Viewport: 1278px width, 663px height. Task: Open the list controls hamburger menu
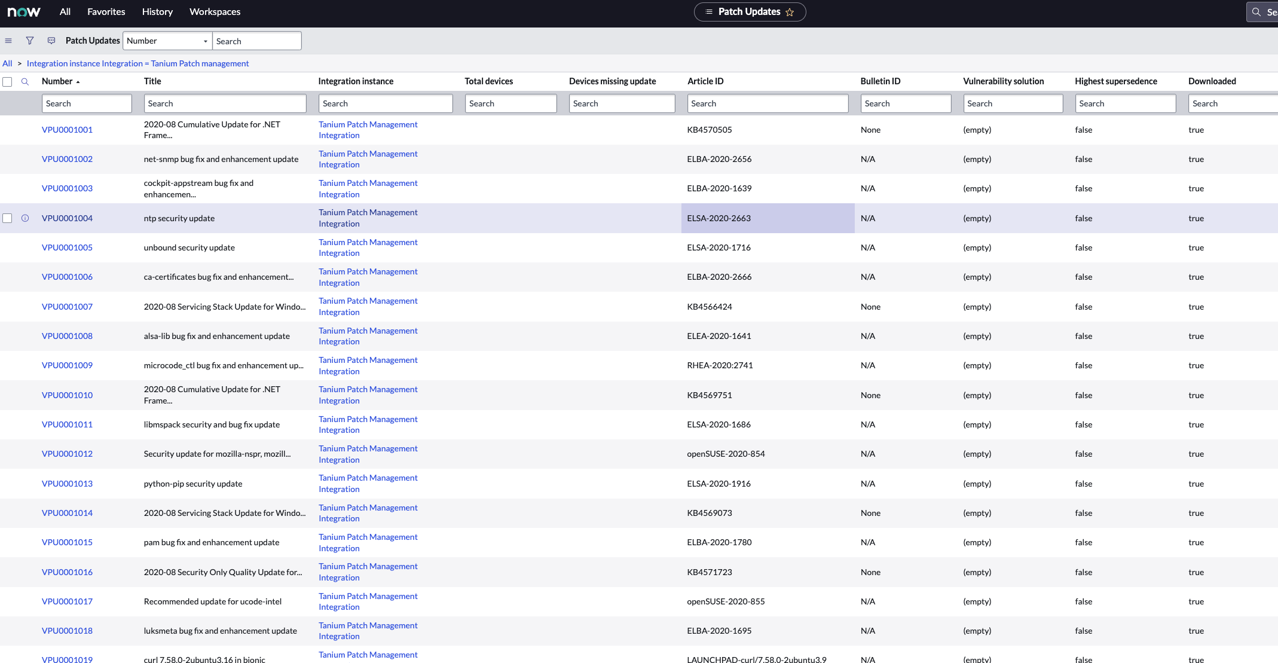tap(8, 41)
